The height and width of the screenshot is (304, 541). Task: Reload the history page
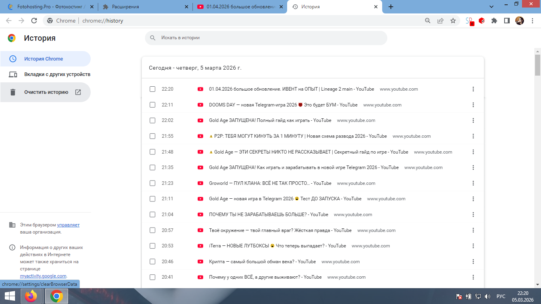point(34,21)
